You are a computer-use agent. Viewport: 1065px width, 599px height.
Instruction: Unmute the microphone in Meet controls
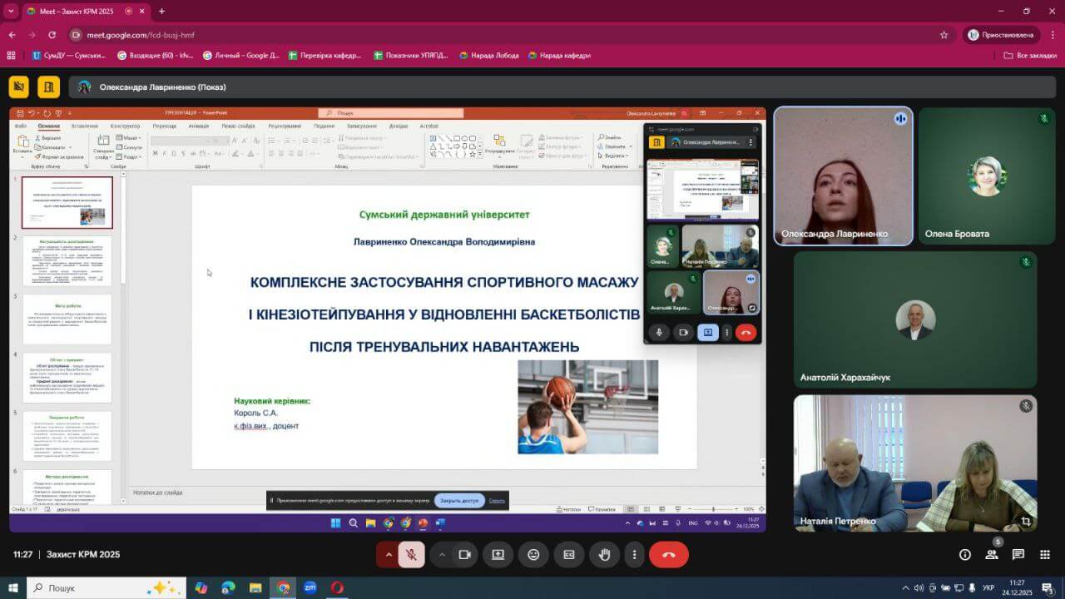(411, 555)
